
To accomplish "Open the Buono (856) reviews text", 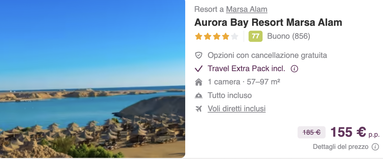I will (288, 36).
